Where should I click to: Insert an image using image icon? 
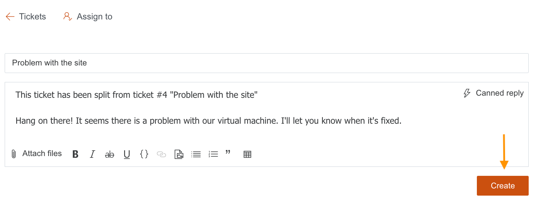[x=179, y=154]
